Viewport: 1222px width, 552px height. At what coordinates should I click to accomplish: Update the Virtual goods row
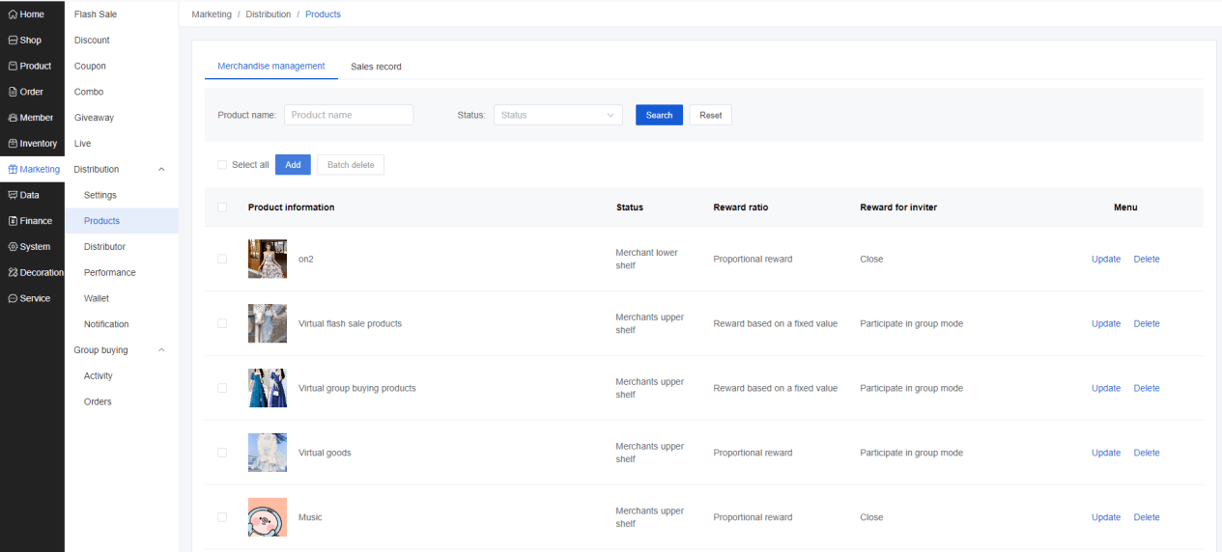[1106, 453]
